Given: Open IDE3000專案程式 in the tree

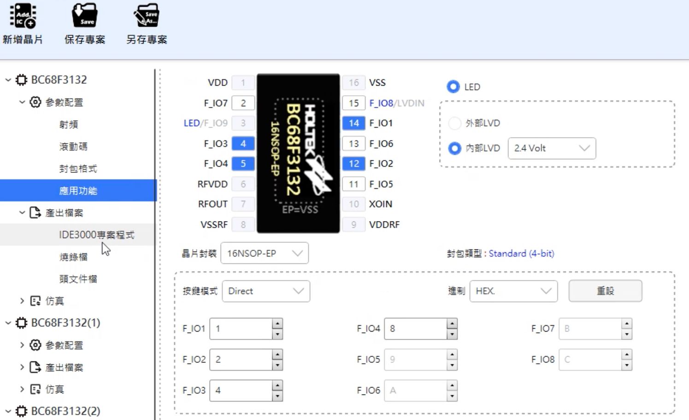Looking at the screenshot, I should tap(97, 235).
